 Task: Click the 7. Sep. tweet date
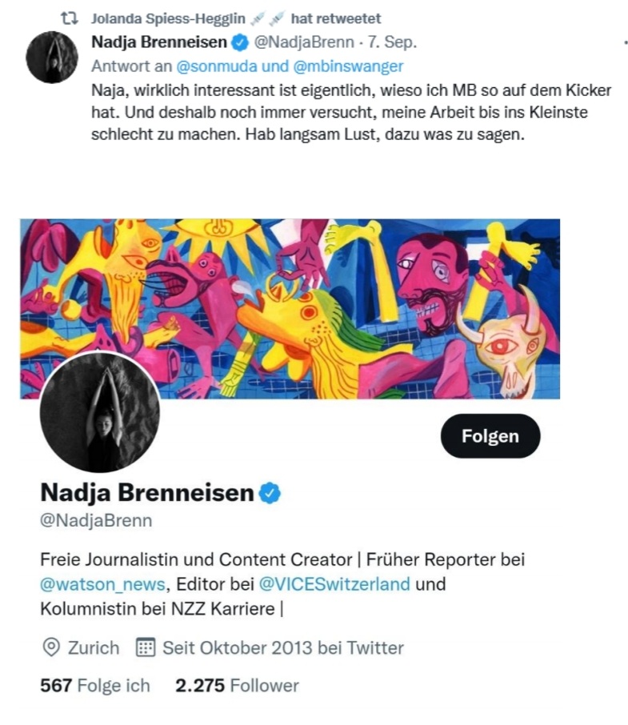(x=392, y=42)
